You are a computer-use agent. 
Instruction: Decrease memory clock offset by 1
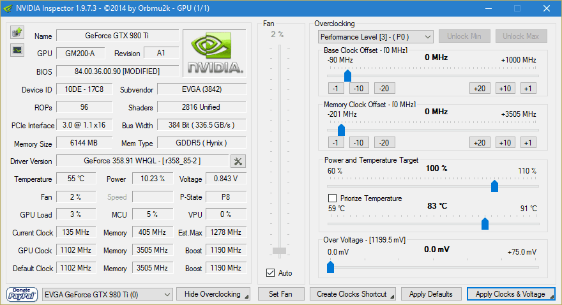336,143
